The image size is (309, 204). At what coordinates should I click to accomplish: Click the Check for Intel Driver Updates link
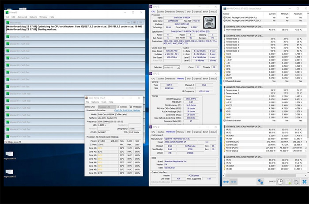pyautogui.click(x=126, y=110)
